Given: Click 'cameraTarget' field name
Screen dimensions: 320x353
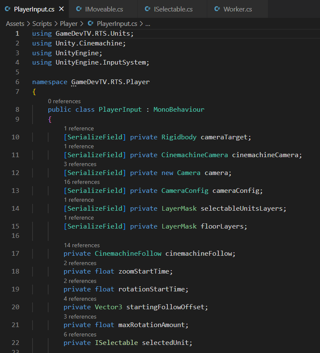Looking at the screenshot, I should point(224,137).
